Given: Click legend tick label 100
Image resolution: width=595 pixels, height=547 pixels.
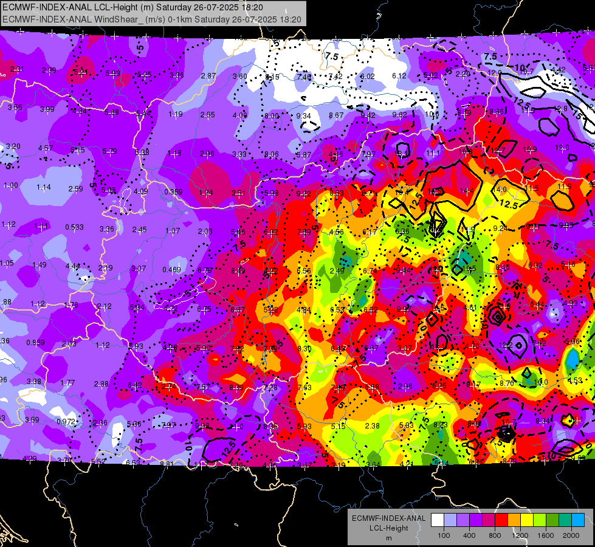Looking at the screenshot, I should tap(444, 535).
